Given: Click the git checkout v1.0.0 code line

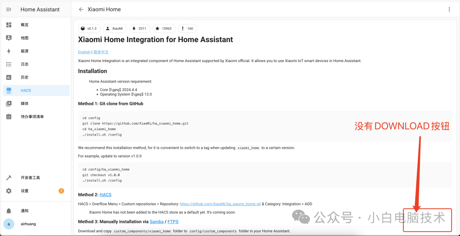Looking at the screenshot, I should [x=101, y=175].
